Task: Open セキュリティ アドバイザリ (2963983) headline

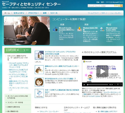Action: click(x=60, y=53)
